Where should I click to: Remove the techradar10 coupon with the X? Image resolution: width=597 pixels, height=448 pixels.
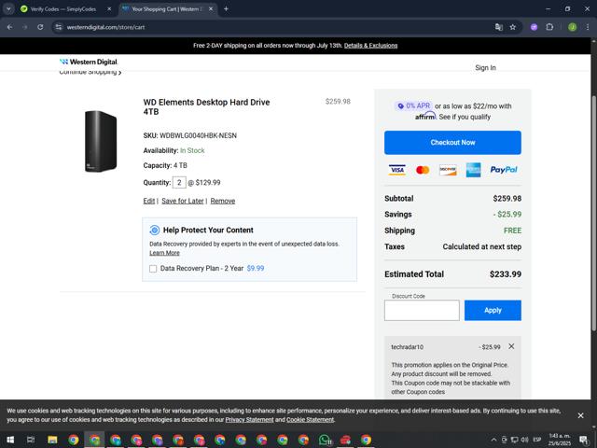(x=511, y=346)
